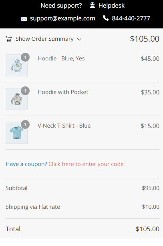This screenshot has height=246, width=163.
Task: Click the Helpdesk agent icon
Action: 93,6
